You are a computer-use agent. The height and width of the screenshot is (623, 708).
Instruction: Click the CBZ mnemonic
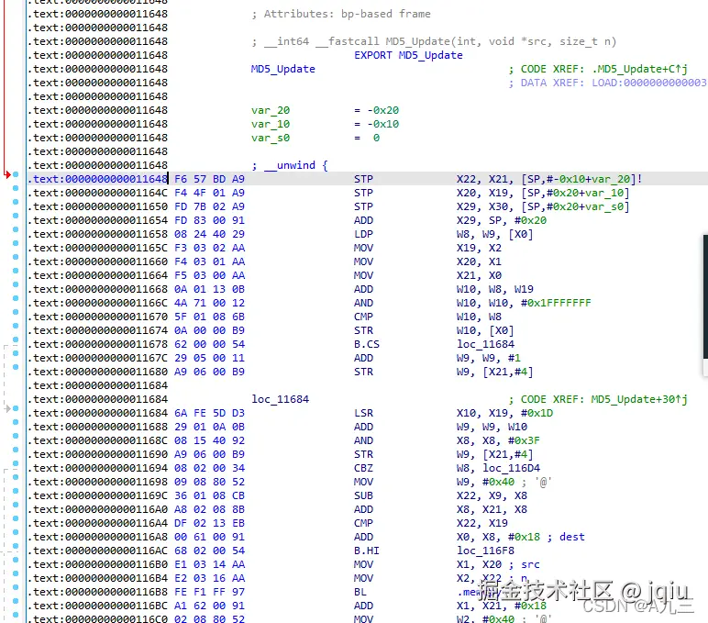[x=363, y=468]
